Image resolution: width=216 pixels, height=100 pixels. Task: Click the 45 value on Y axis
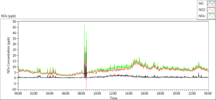(x=14, y=27)
